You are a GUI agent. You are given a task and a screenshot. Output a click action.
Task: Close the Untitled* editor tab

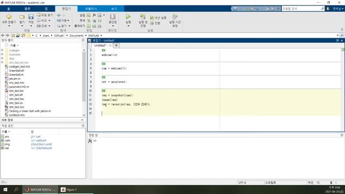tap(110, 45)
